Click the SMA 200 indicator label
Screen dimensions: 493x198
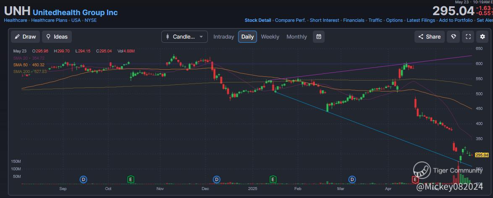click(30, 72)
